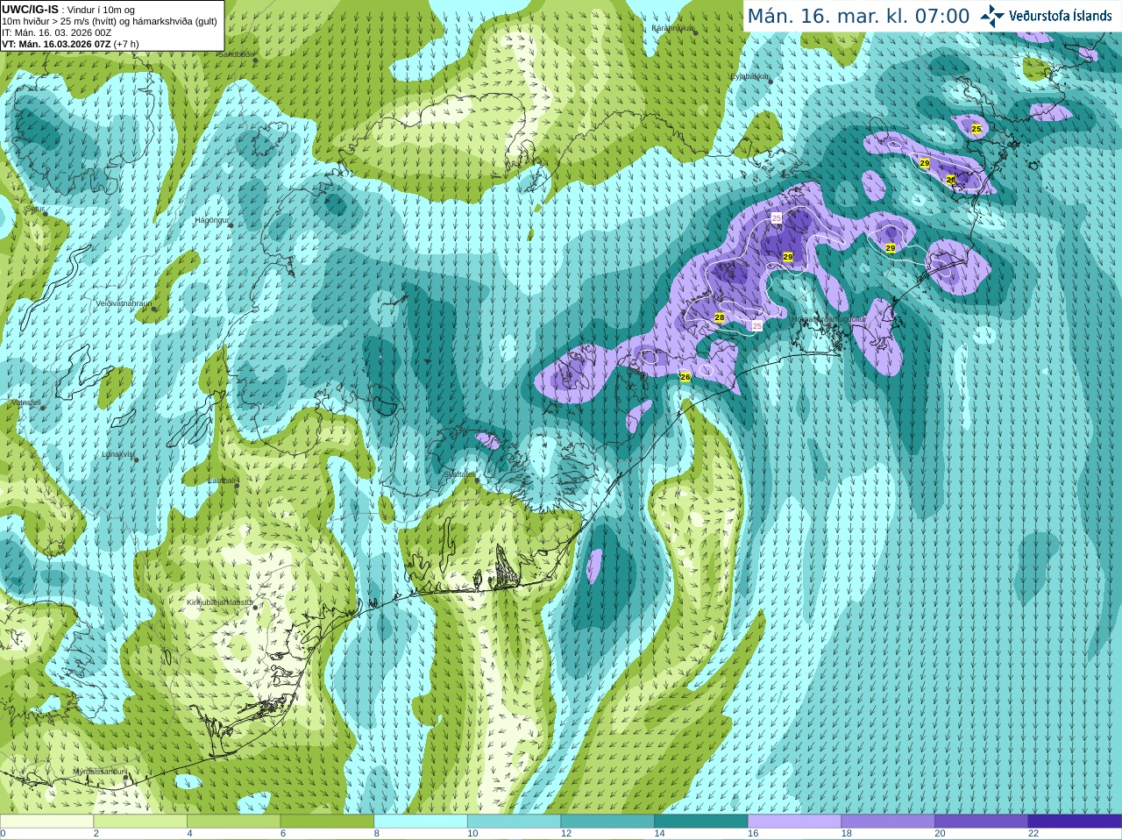The height and width of the screenshot is (840, 1122).
Task: Click the Sandbúðir station label
Action: tap(235, 53)
